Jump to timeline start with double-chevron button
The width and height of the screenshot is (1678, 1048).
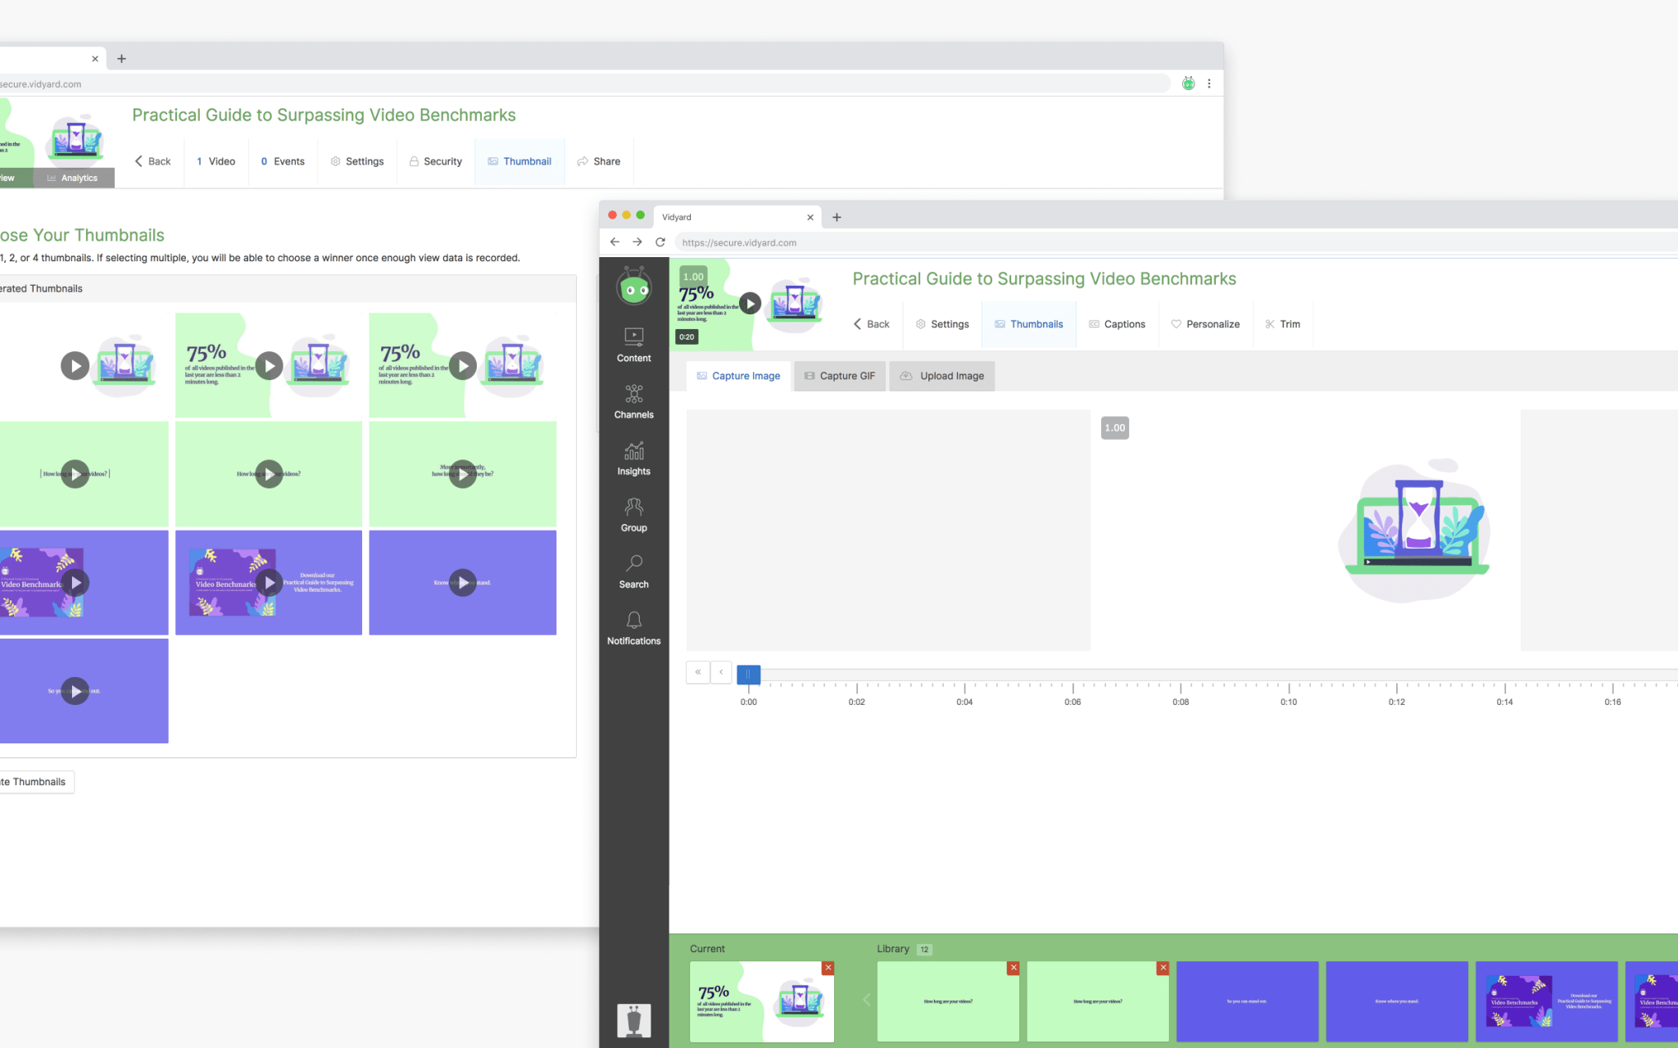tap(698, 672)
